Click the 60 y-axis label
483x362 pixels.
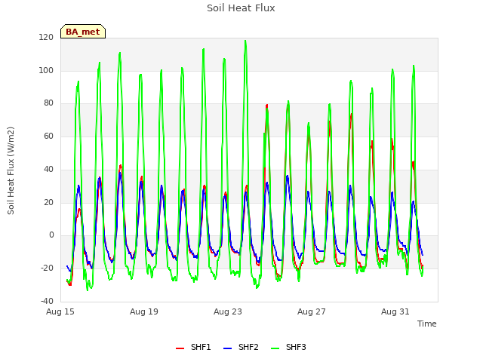(48, 136)
